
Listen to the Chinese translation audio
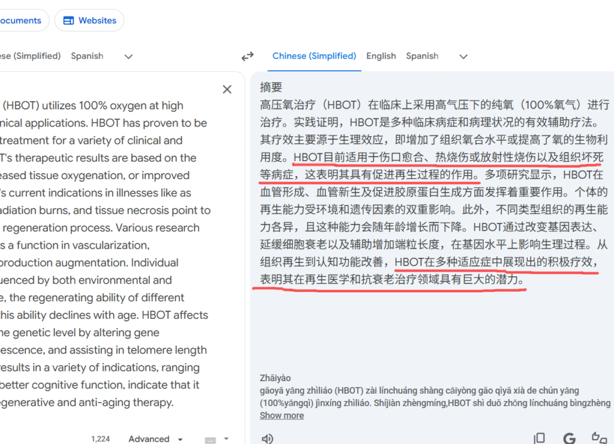point(267,439)
